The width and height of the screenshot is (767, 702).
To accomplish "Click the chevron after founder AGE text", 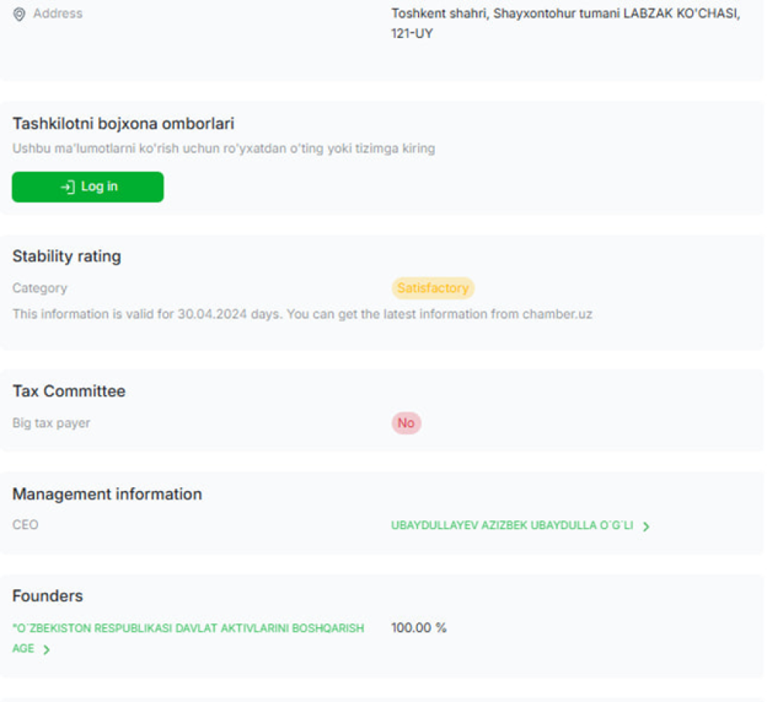I will click(46, 650).
